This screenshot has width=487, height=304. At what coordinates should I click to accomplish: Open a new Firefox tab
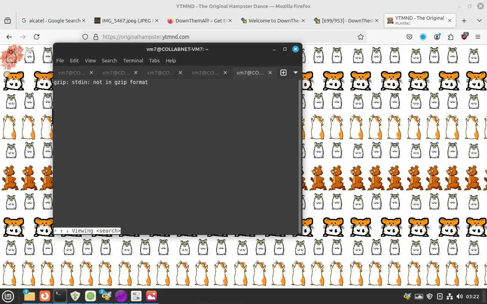(464, 21)
